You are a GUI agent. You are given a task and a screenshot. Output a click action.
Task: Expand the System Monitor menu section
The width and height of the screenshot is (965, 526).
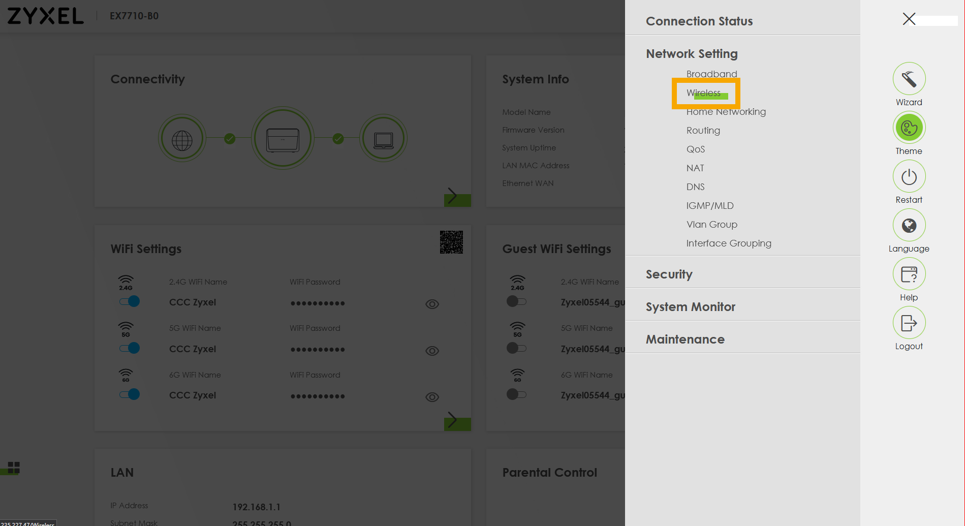coord(690,307)
